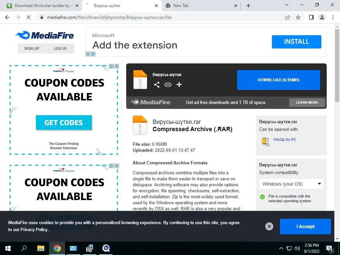
Task: Stop the page loading with the X icon
Action: pyautogui.click(x=29, y=17)
